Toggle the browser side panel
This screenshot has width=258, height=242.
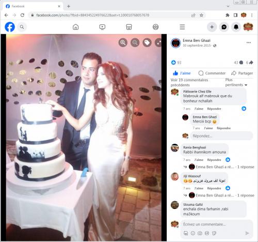coord(235,15)
